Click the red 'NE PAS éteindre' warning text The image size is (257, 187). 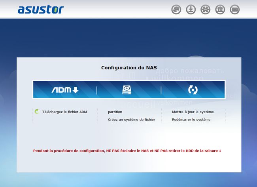coord(127,151)
